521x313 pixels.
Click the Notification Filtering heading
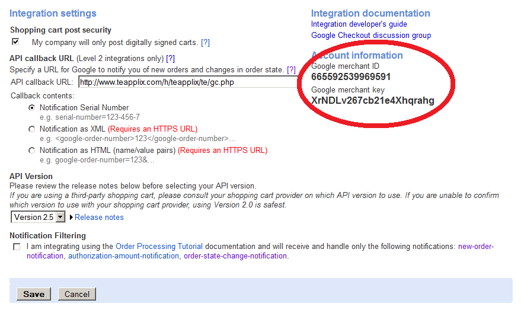(x=47, y=236)
